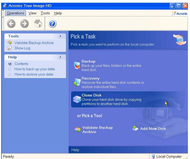
Task: Click the Show Log magnifier icon
Action: 10,48
